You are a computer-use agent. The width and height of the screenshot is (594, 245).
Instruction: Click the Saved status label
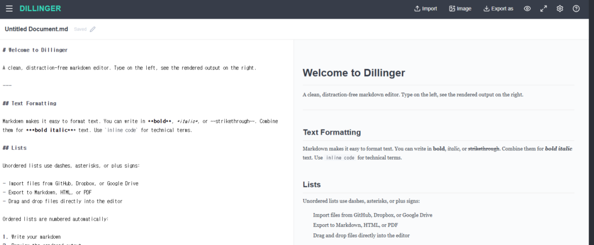coord(80,29)
